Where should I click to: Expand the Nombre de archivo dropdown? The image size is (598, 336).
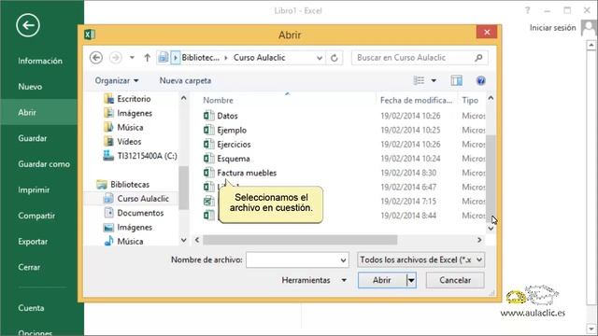pos(343,260)
